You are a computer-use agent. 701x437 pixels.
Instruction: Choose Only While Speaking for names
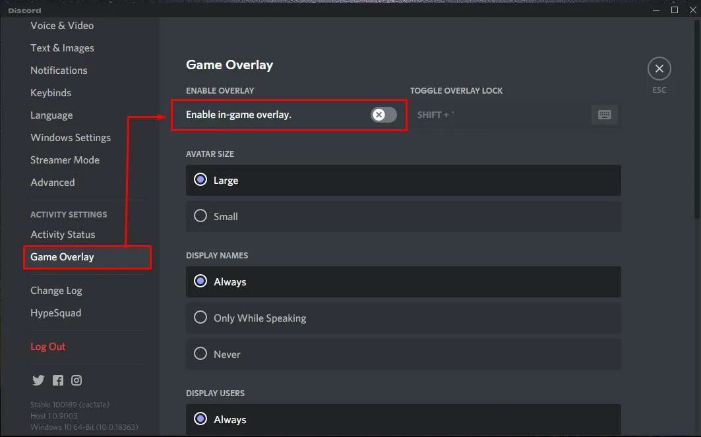[403, 318]
